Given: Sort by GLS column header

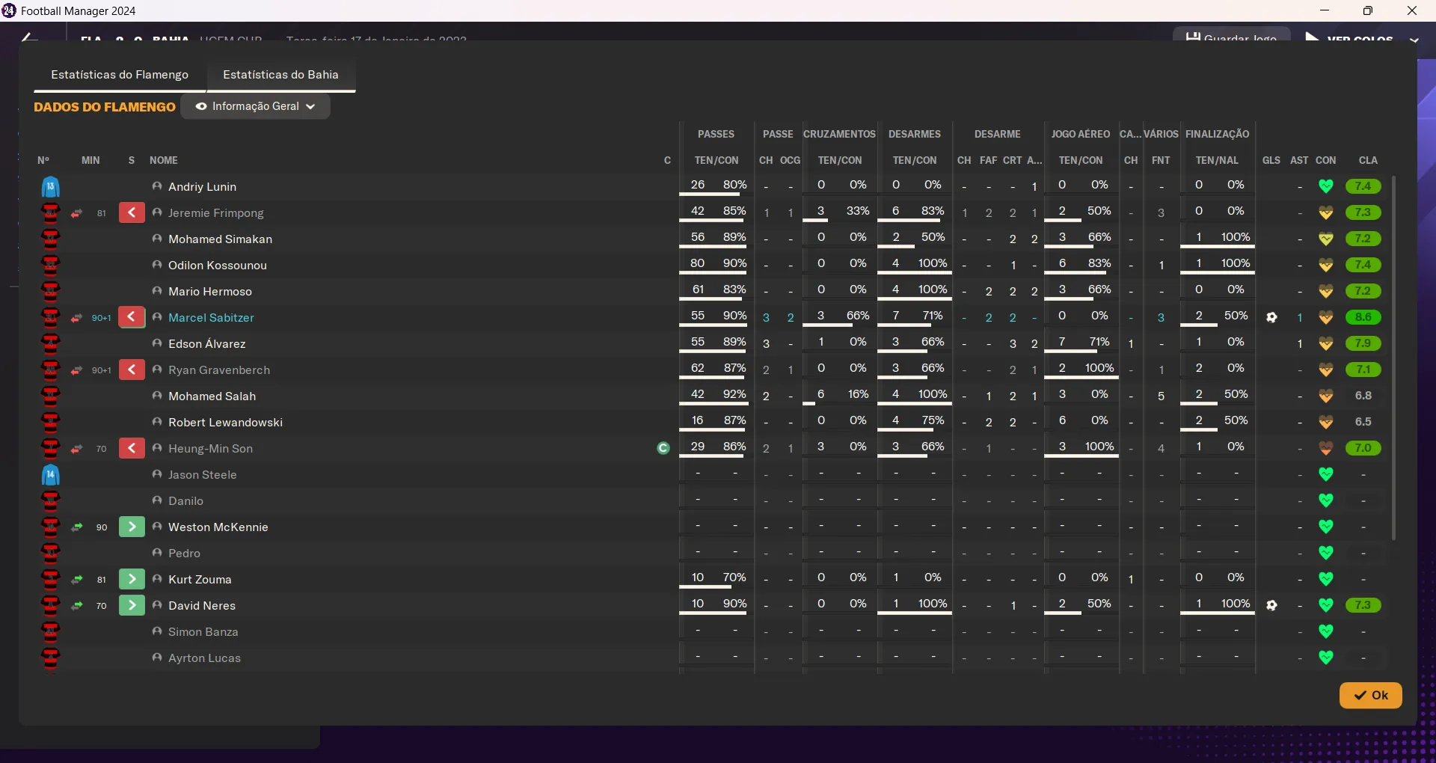Looking at the screenshot, I should tap(1271, 160).
